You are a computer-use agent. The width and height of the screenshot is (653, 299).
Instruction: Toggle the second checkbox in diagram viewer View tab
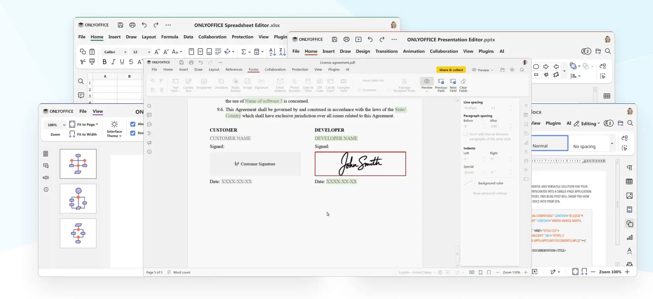(x=133, y=133)
